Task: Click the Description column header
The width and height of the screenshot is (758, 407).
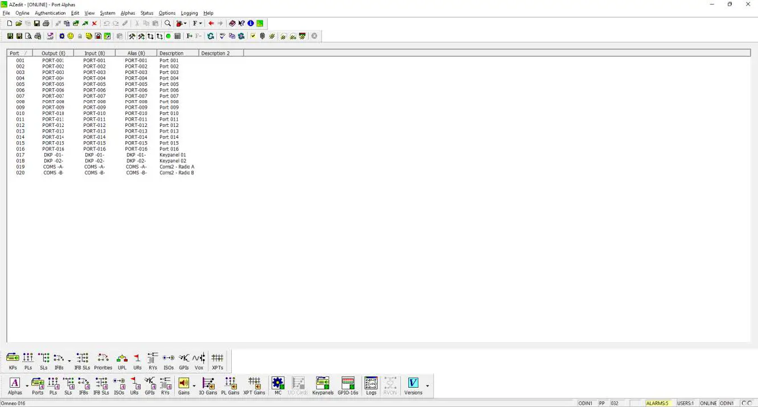Action: click(x=178, y=53)
